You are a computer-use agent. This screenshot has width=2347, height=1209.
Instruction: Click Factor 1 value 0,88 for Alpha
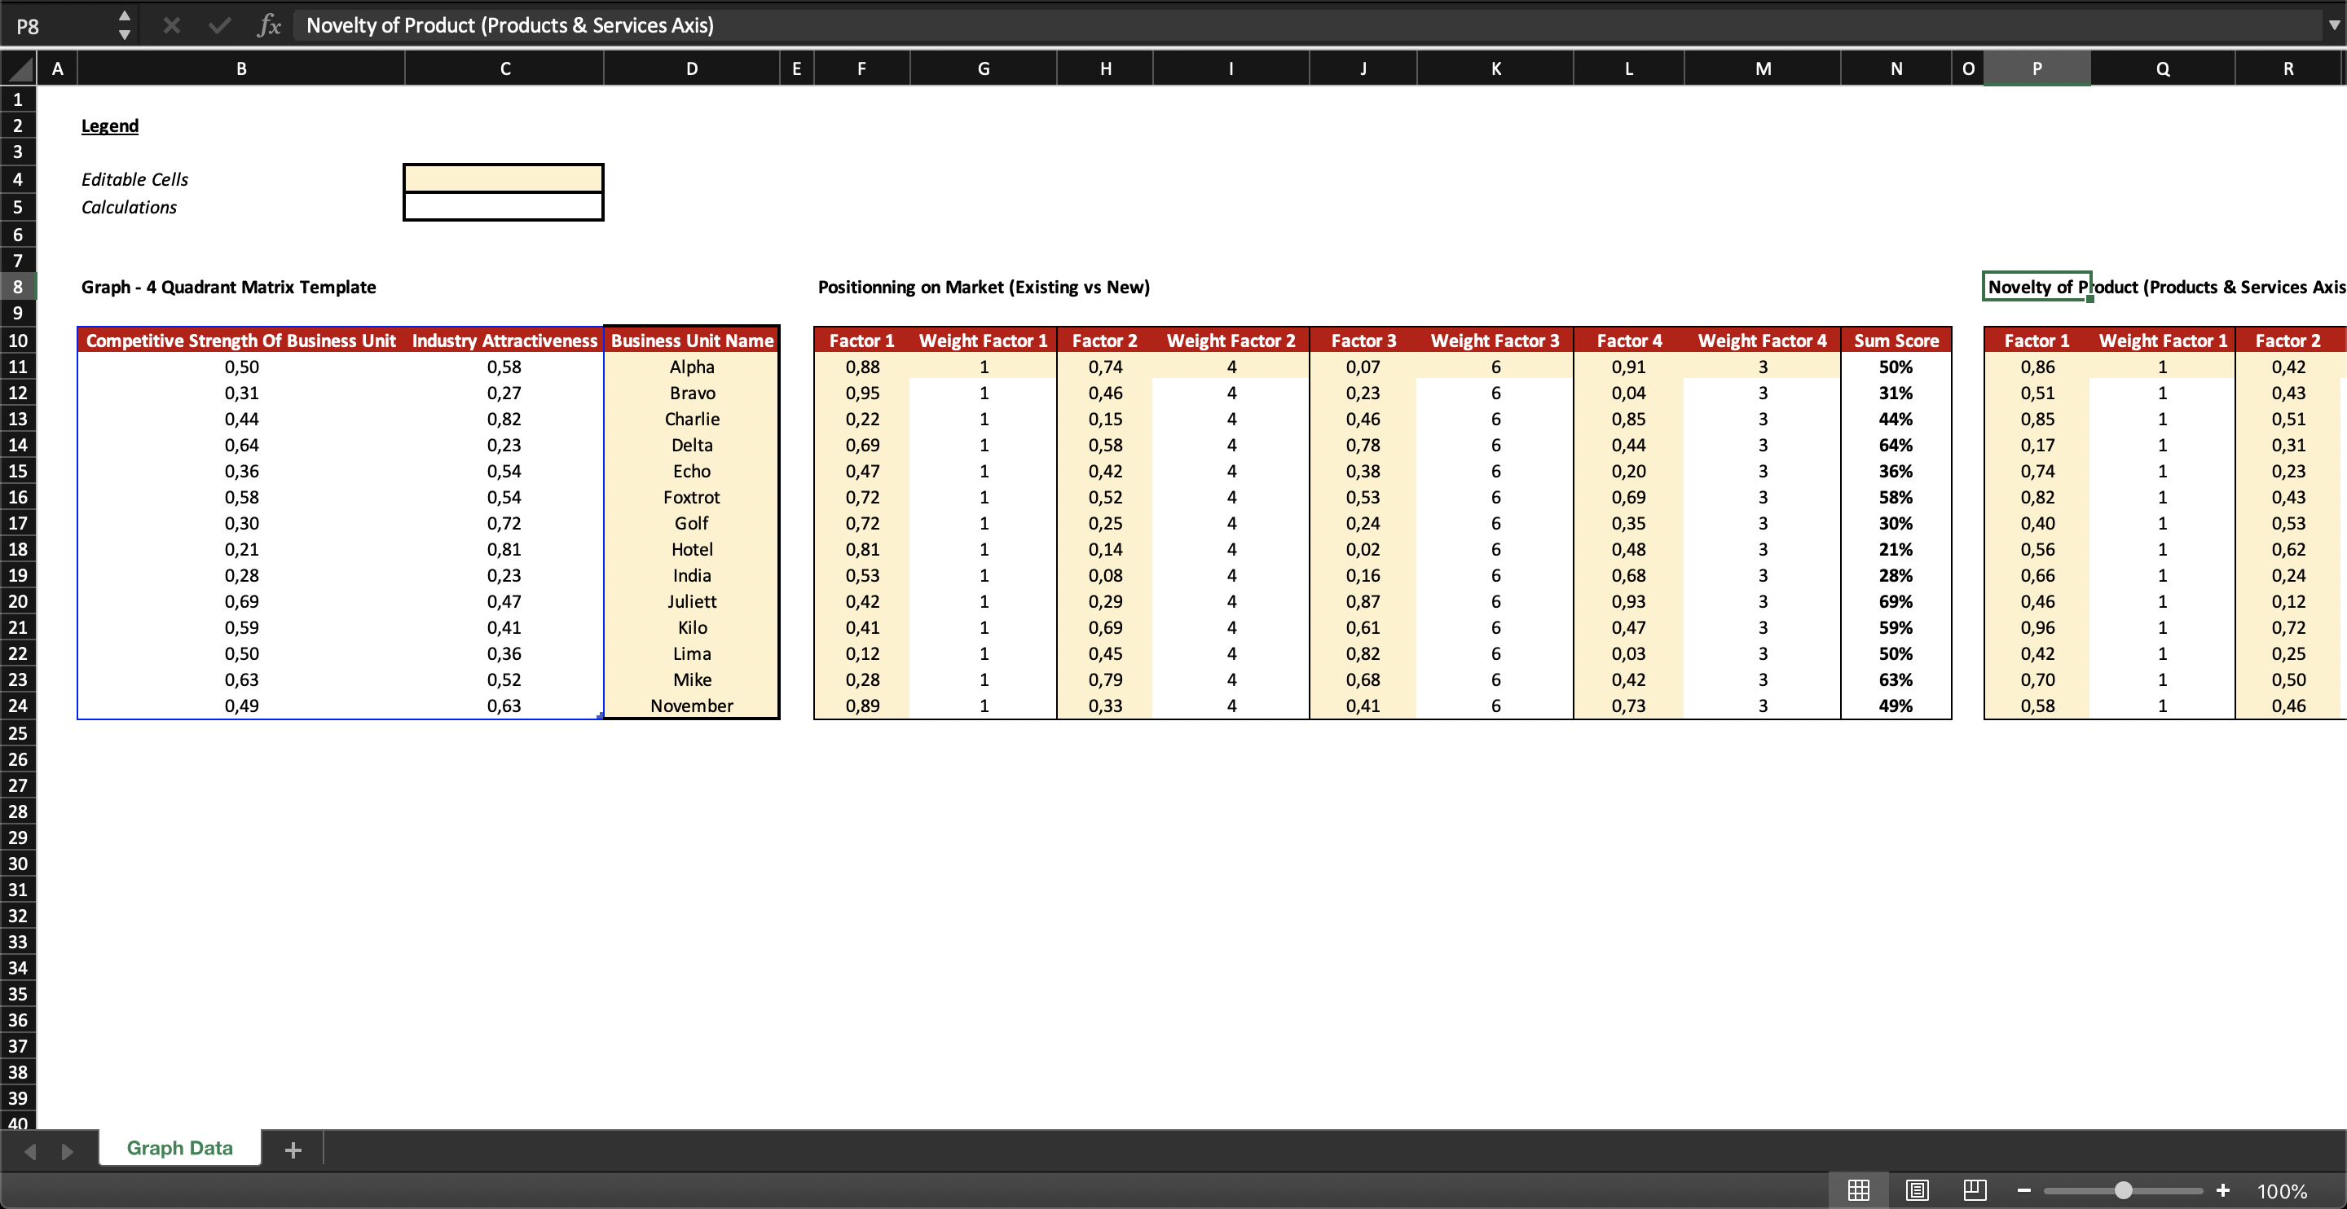pos(862,367)
